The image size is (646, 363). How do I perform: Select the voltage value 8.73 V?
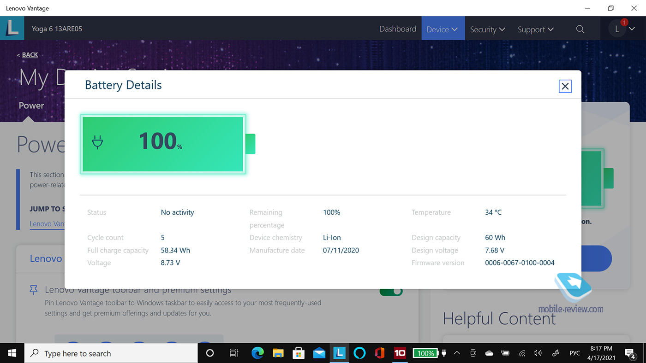tap(170, 263)
